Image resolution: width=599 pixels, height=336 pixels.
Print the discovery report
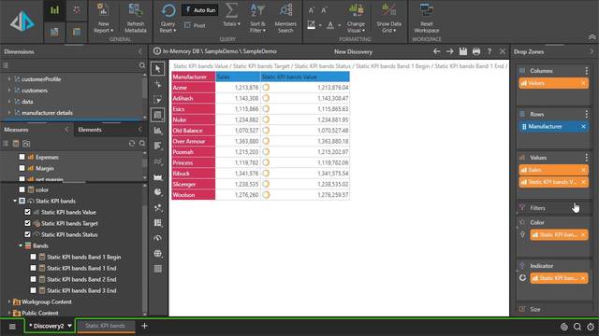pyautogui.click(x=476, y=51)
